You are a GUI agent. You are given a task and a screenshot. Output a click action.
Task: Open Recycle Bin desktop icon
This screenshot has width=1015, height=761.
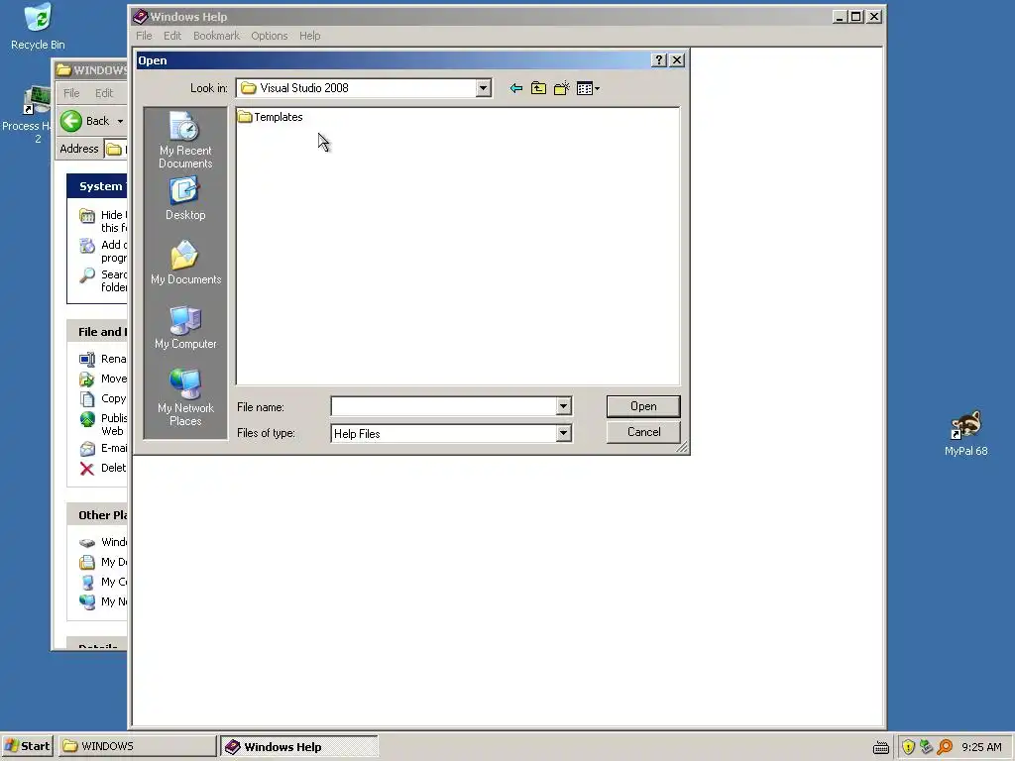click(x=38, y=27)
